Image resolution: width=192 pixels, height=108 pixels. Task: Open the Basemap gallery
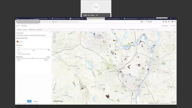pyautogui.click(x=32, y=30)
